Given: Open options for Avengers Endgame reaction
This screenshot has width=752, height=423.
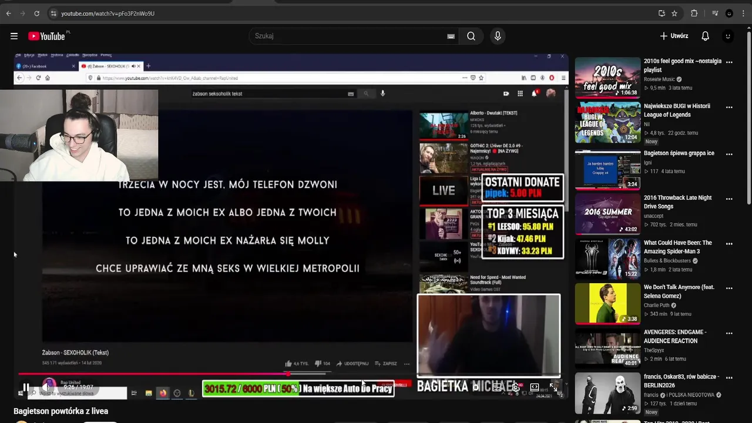Looking at the screenshot, I should 729,333.
